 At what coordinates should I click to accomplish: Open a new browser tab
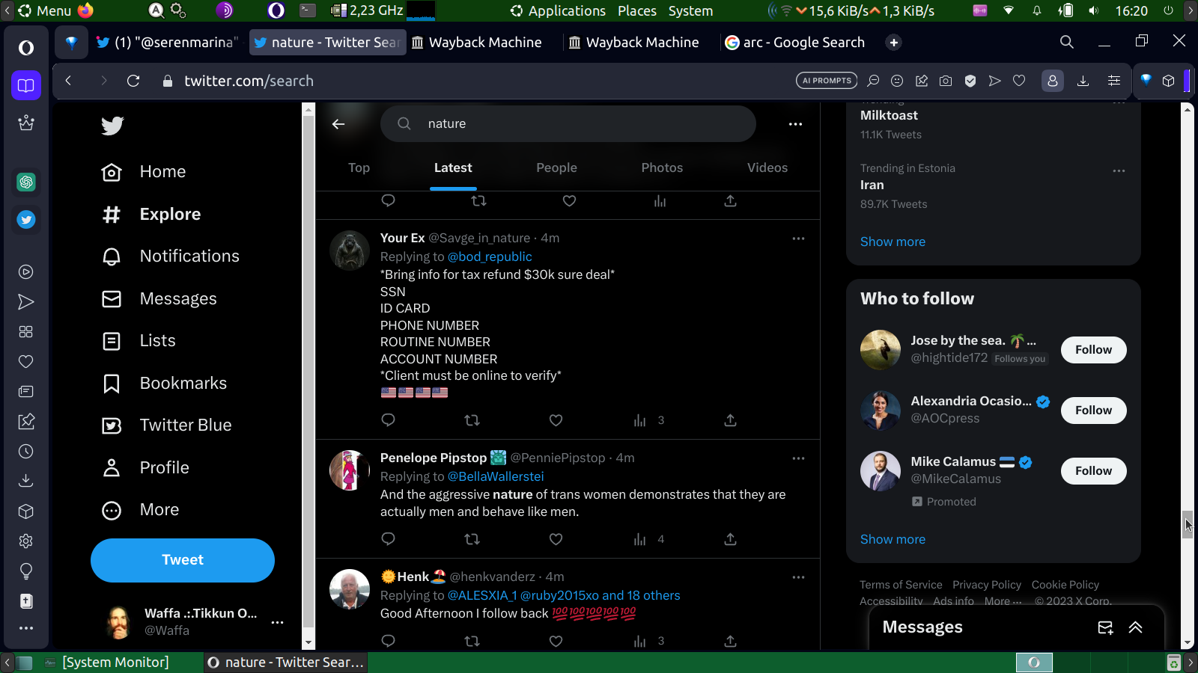pos(893,43)
